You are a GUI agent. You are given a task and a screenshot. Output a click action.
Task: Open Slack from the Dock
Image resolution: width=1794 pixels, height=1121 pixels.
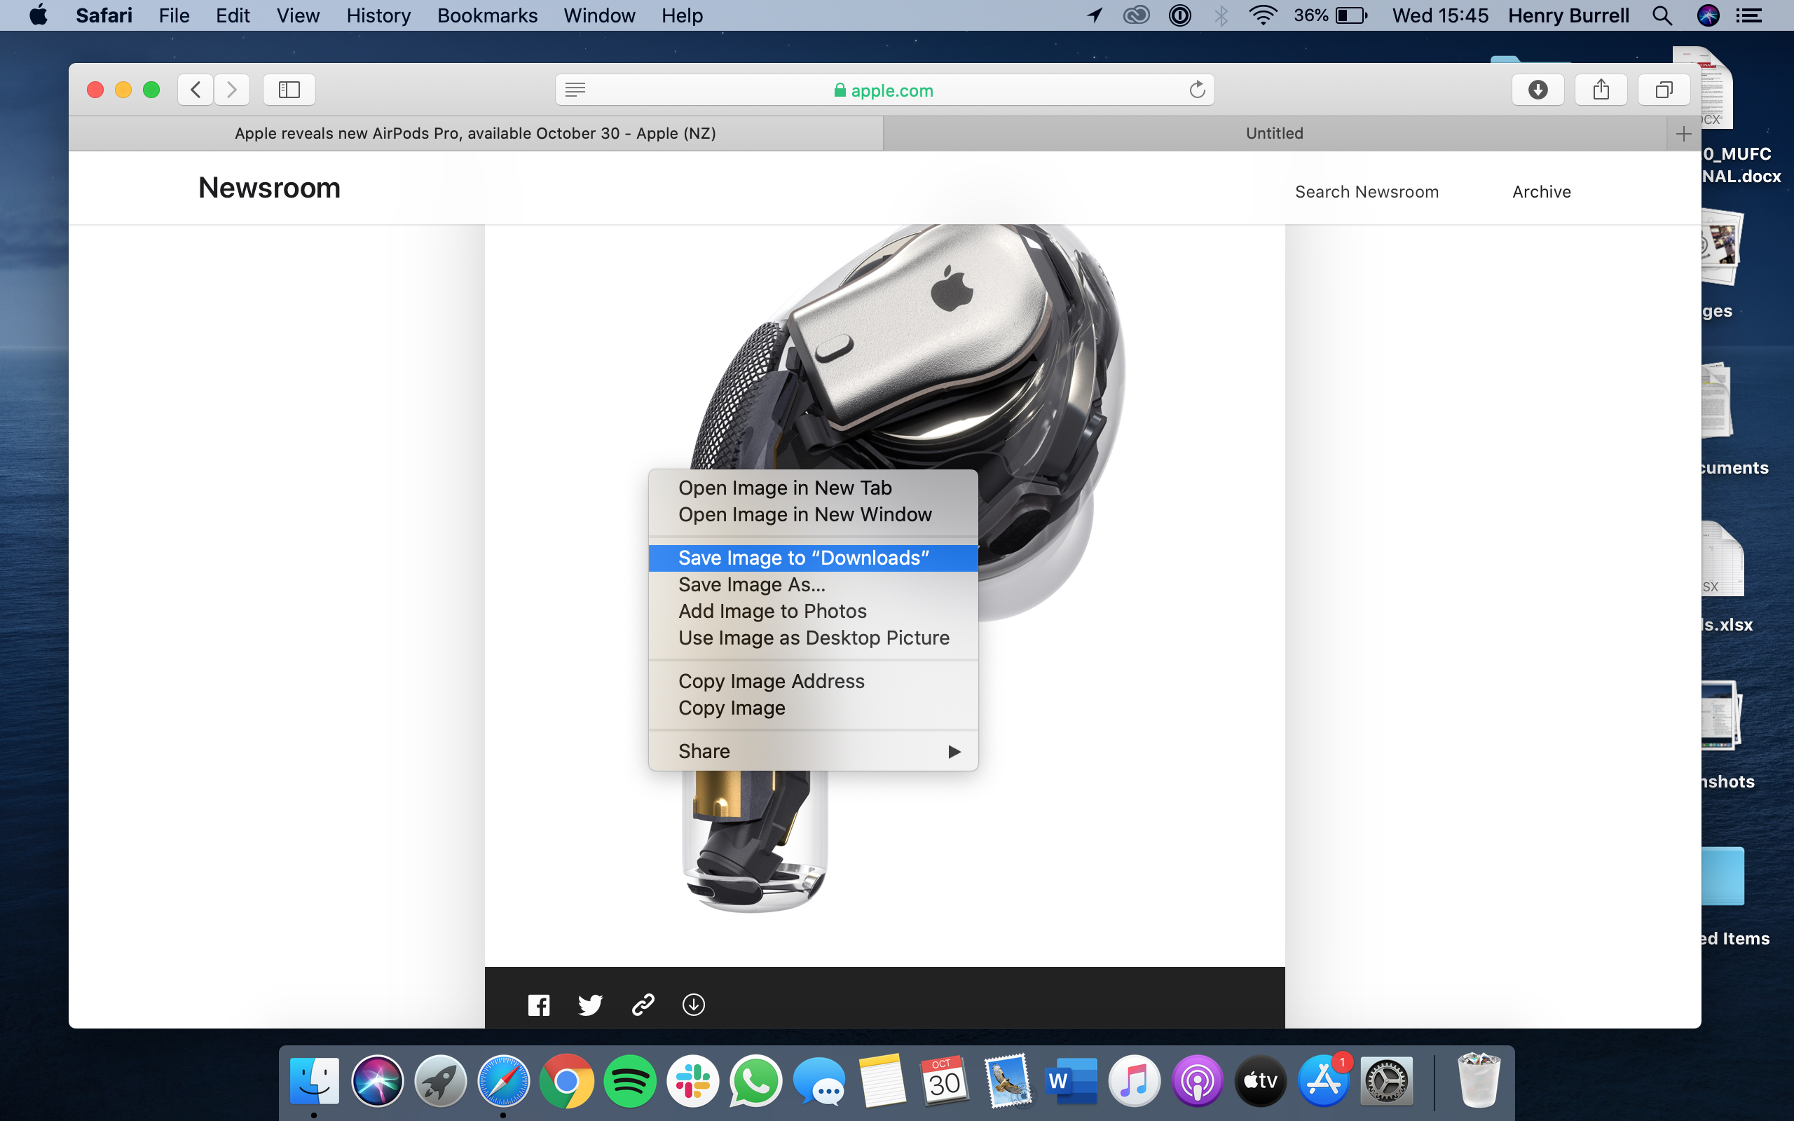(692, 1080)
